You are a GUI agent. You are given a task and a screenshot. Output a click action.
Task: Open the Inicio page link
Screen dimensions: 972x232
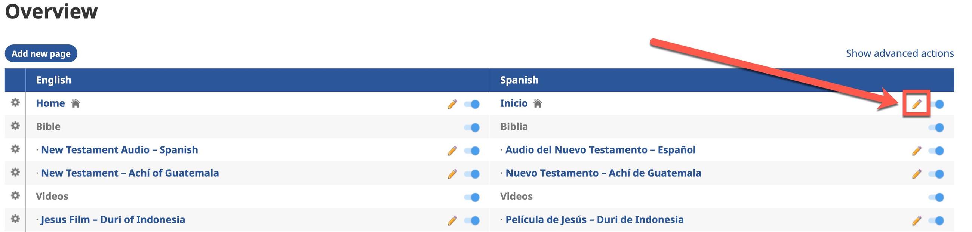pyautogui.click(x=514, y=103)
